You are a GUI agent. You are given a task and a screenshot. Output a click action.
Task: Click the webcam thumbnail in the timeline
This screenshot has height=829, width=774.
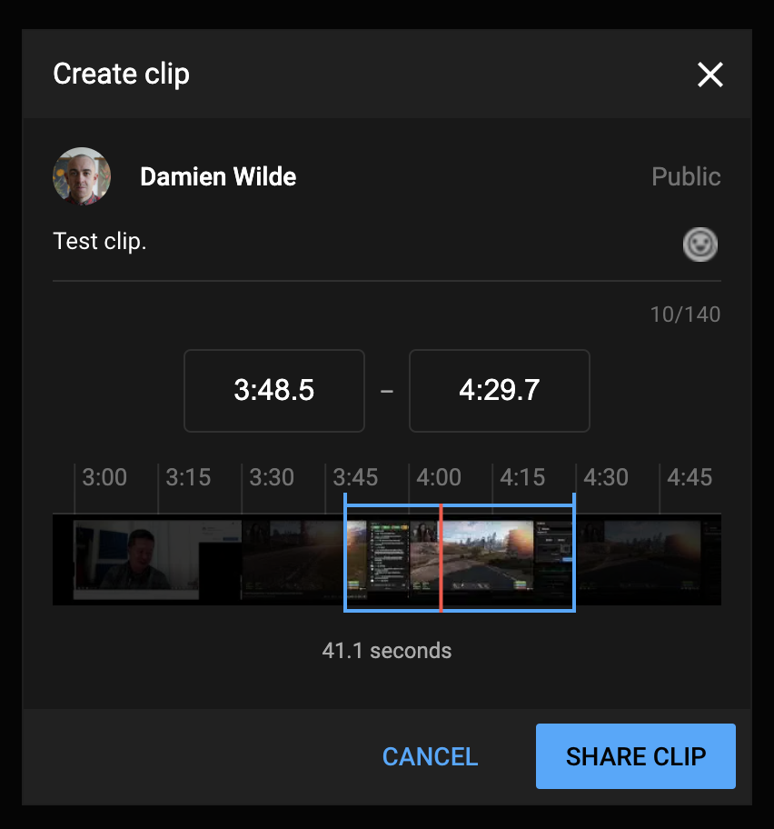pos(136,559)
